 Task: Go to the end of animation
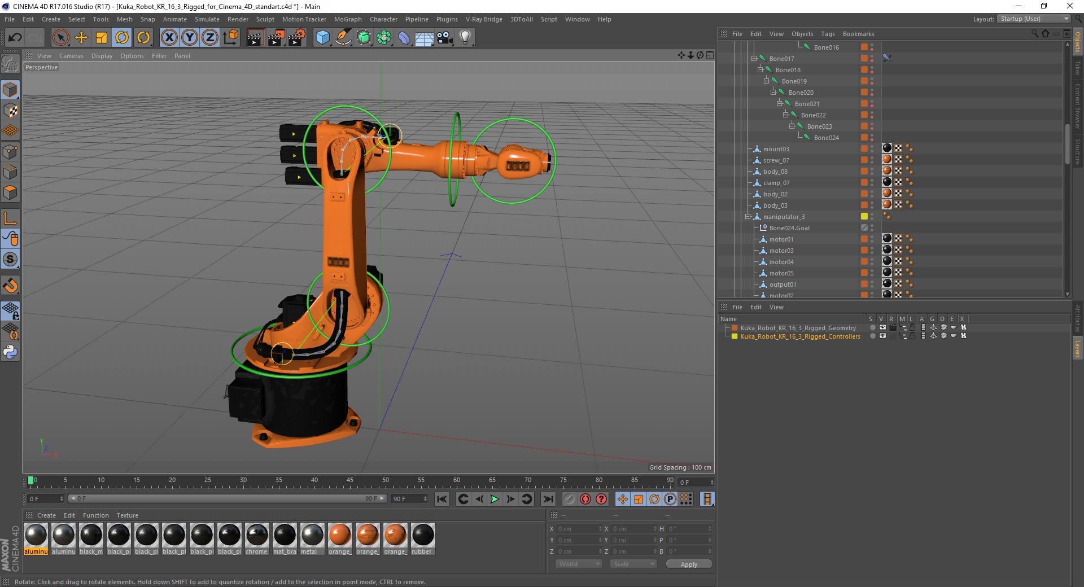coord(548,499)
